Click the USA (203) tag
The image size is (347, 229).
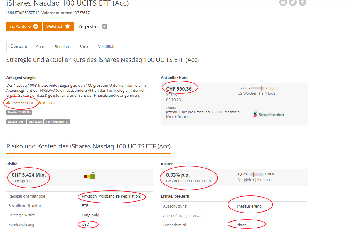35,122
